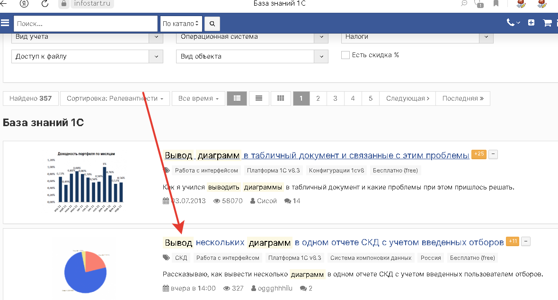Tick the Есть скидка % checkbox

(x=345, y=55)
